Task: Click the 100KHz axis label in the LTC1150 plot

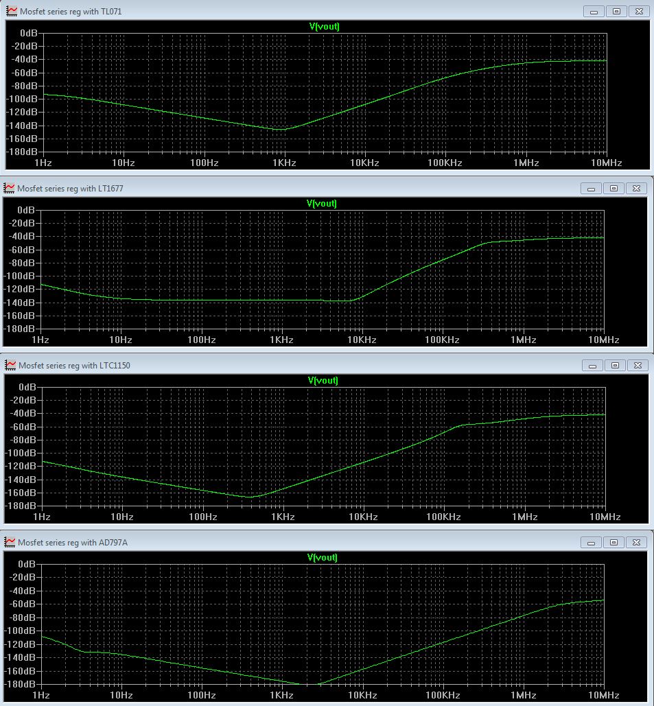Action: 443,517
